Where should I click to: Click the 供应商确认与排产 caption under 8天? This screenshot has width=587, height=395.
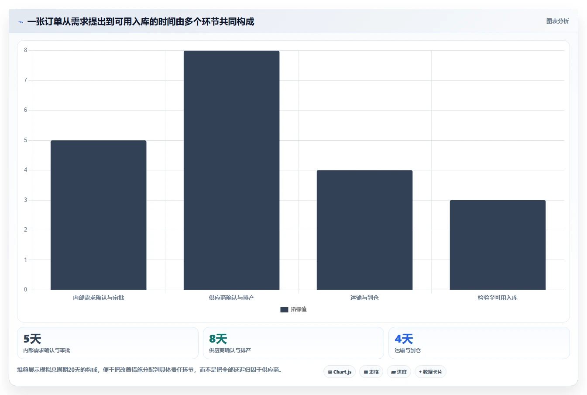click(x=230, y=350)
